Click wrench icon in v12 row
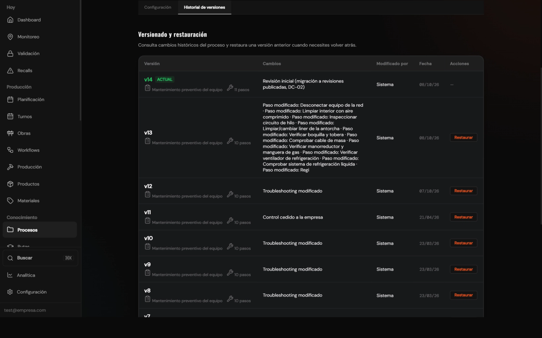Image resolution: width=542 pixels, height=338 pixels. 230,195
